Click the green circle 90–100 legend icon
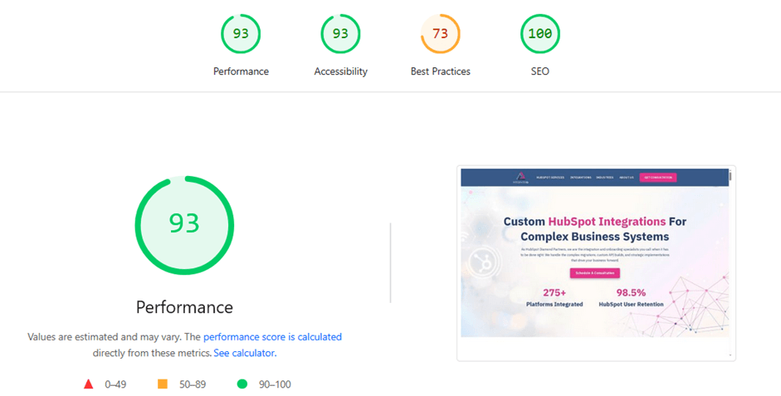This screenshot has width=781, height=396. [x=242, y=384]
